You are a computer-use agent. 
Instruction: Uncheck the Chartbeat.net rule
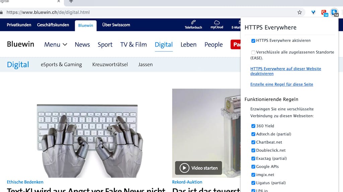click(253, 142)
